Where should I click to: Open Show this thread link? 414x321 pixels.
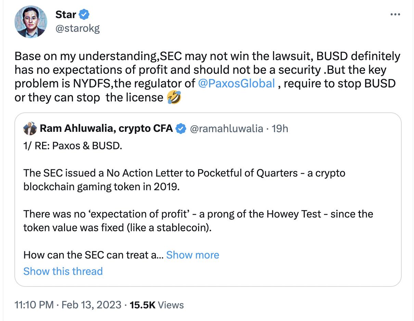point(63,271)
